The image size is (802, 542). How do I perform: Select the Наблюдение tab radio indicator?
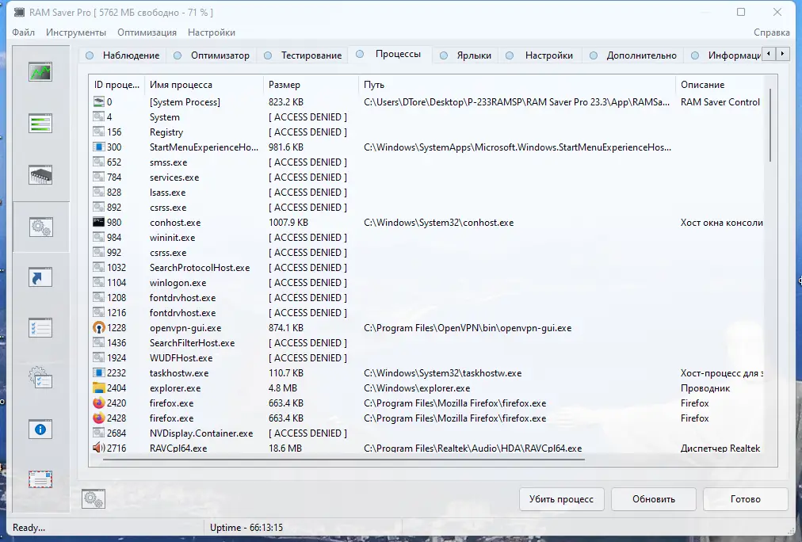[90, 55]
